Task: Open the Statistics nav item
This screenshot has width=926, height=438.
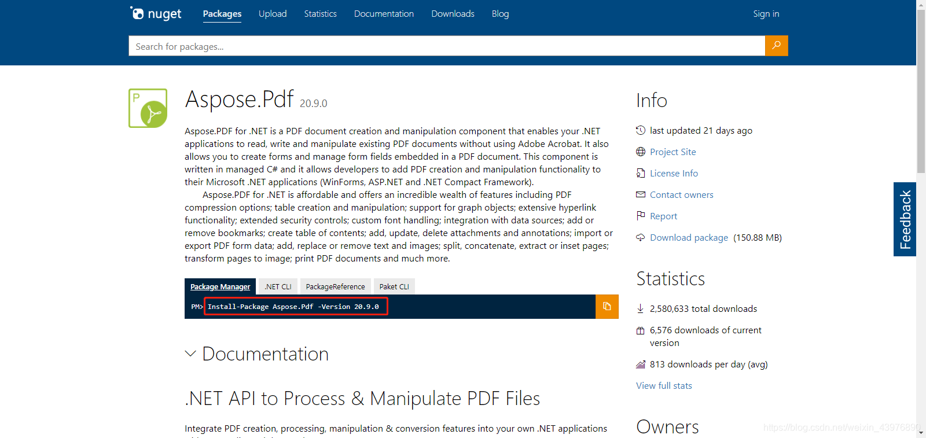Action: tap(321, 14)
